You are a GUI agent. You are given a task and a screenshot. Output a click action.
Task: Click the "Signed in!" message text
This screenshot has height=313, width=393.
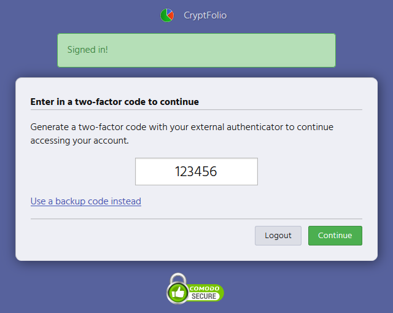88,50
